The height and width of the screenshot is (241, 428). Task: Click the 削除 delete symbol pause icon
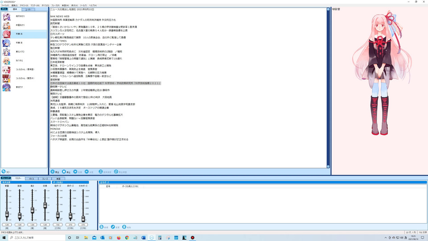[x=124, y=227]
